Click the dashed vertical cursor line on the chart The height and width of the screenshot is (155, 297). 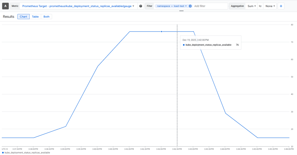tap(177, 87)
